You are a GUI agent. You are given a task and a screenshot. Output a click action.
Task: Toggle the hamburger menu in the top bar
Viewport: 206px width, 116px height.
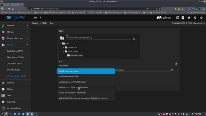click(35, 17)
